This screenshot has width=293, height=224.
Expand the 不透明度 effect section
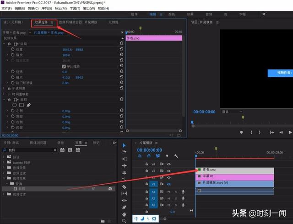(x=4, y=88)
